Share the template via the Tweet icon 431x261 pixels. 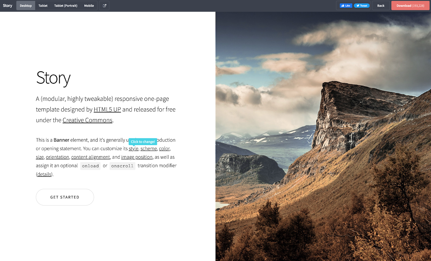[362, 5]
